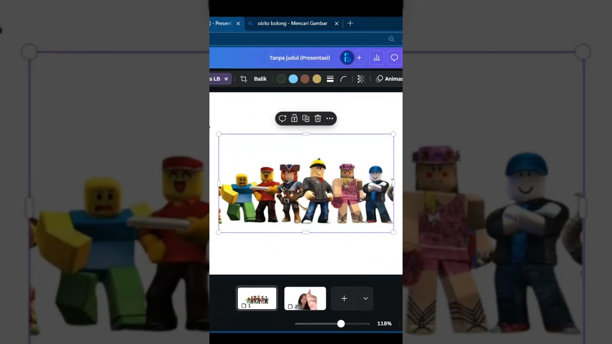Choose the light blue color swatch
Image resolution: width=612 pixels, height=344 pixels.
(x=293, y=79)
